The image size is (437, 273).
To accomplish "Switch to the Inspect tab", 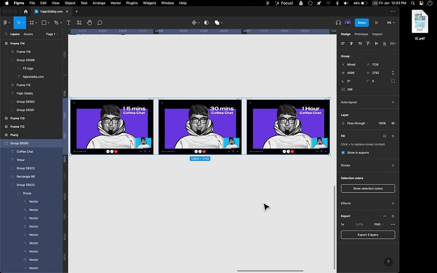I will tap(377, 34).
